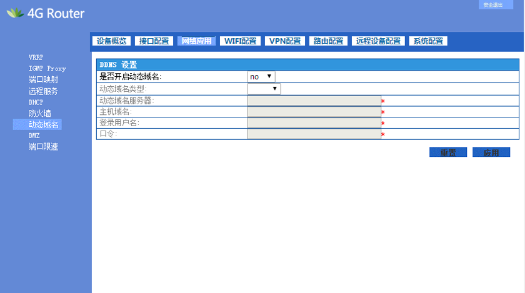Select IGMP Proxy from the sidebar

pos(47,69)
